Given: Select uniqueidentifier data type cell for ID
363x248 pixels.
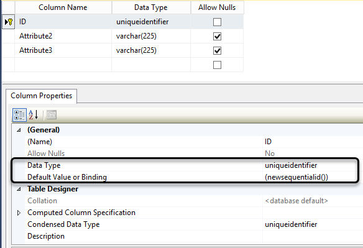Looking at the screenshot, I should [151, 22].
